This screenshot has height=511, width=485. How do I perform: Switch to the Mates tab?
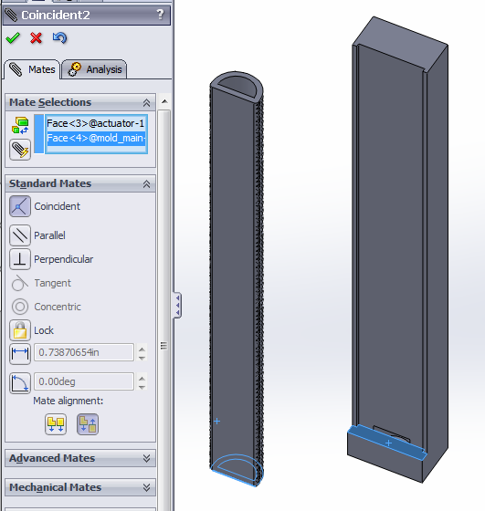[x=32, y=69]
